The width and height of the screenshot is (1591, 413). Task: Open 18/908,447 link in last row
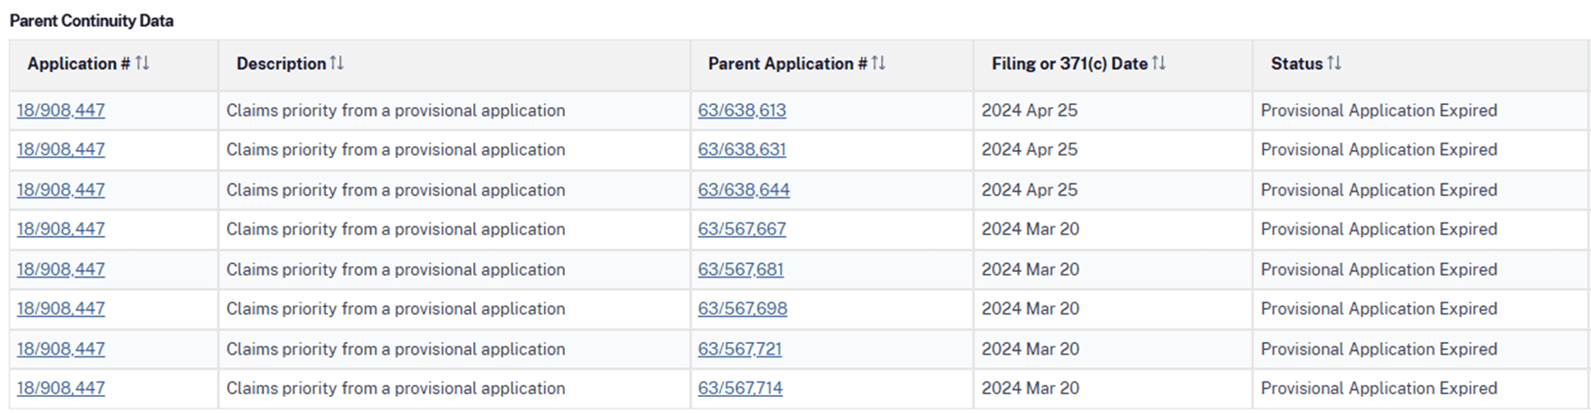[61, 389]
